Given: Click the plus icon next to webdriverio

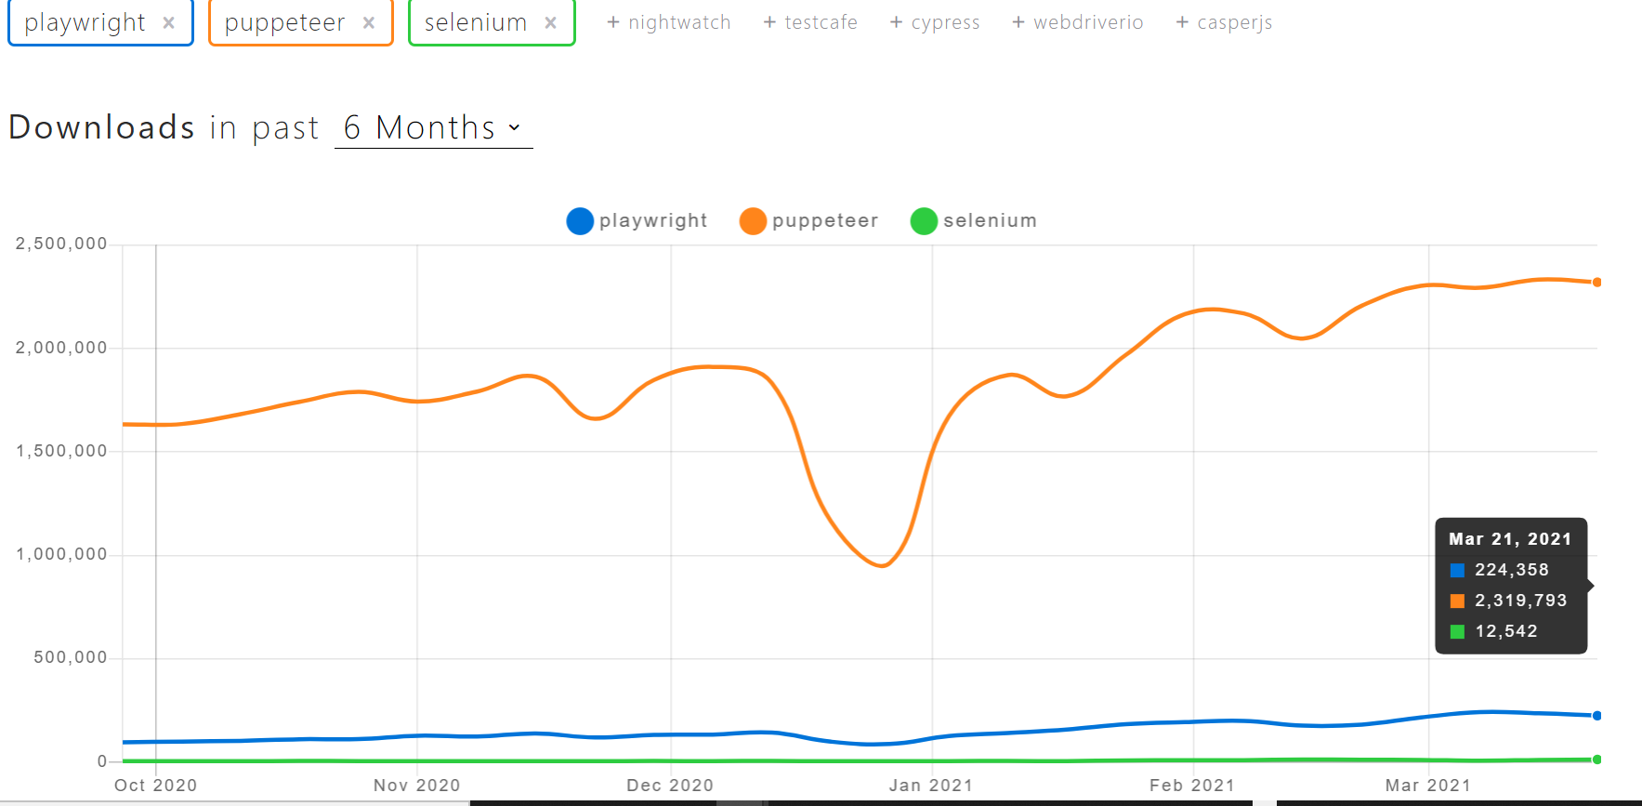Looking at the screenshot, I should tap(1018, 21).
